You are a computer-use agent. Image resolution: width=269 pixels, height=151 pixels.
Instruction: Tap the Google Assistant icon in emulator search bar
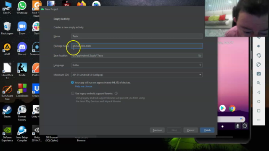pyautogui.click(x=242, y=119)
